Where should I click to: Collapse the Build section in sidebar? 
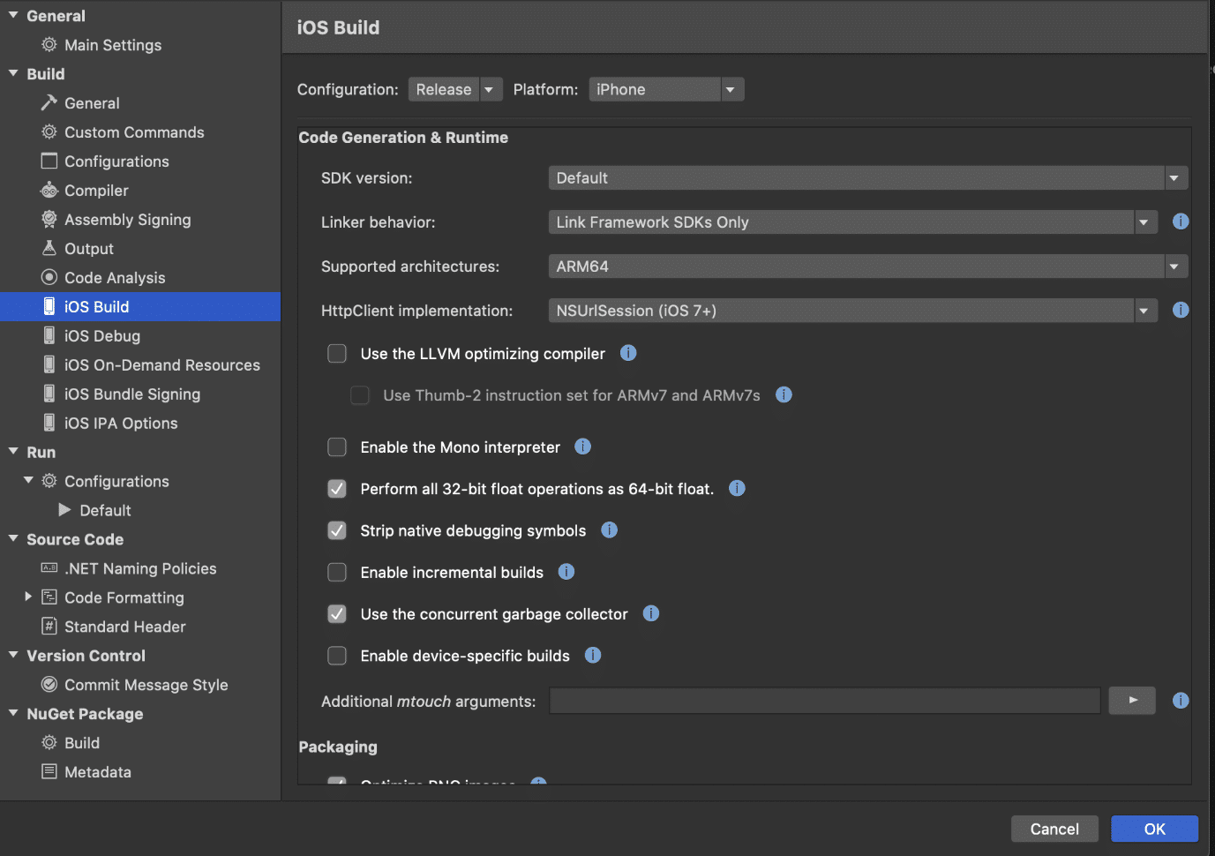pyautogui.click(x=13, y=73)
